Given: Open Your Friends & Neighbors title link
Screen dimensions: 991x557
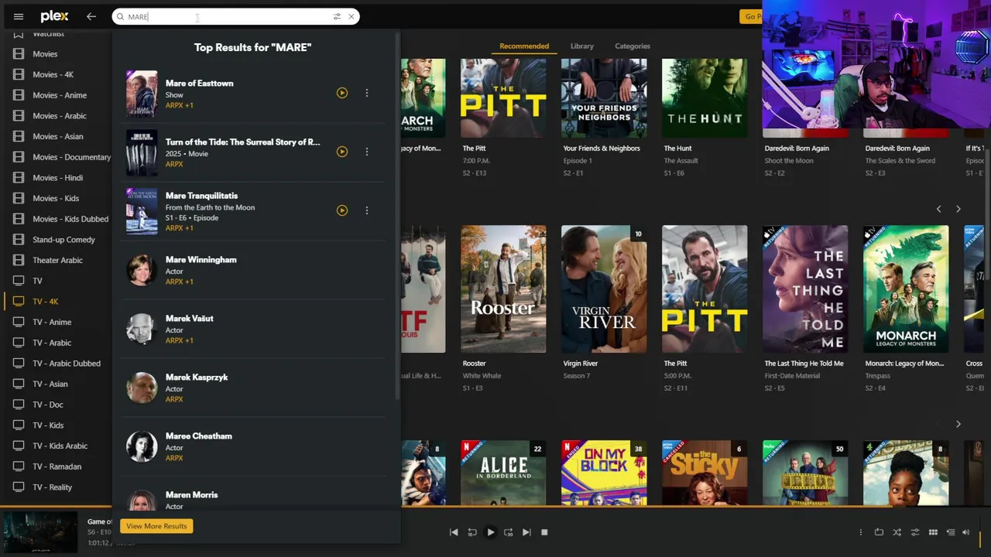Looking at the screenshot, I should (x=602, y=149).
